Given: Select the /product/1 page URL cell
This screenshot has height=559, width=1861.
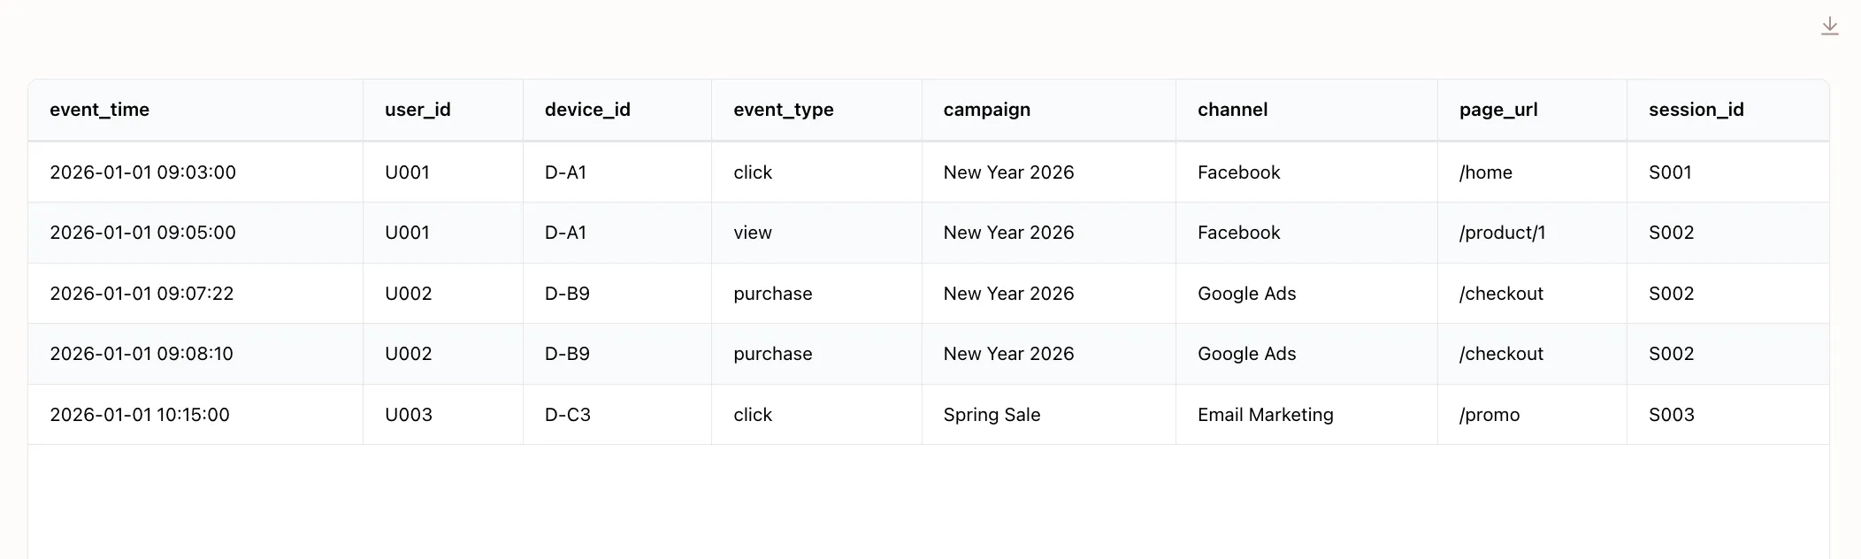Looking at the screenshot, I should click(1502, 233).
